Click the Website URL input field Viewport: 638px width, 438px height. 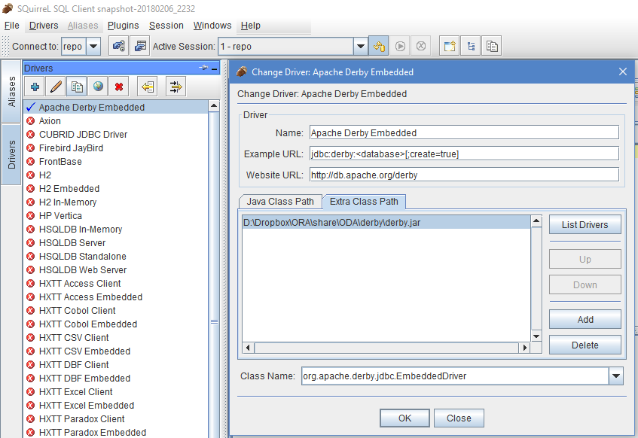[x=464, y=175]
